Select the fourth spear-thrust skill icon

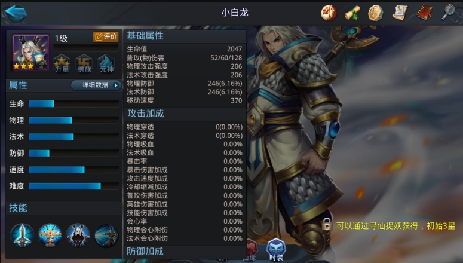pyautogui.click(x=106, y=236)
